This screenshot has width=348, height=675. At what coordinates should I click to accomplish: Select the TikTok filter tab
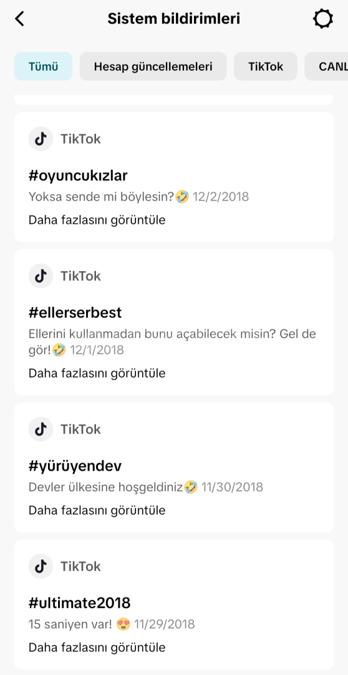266,67
